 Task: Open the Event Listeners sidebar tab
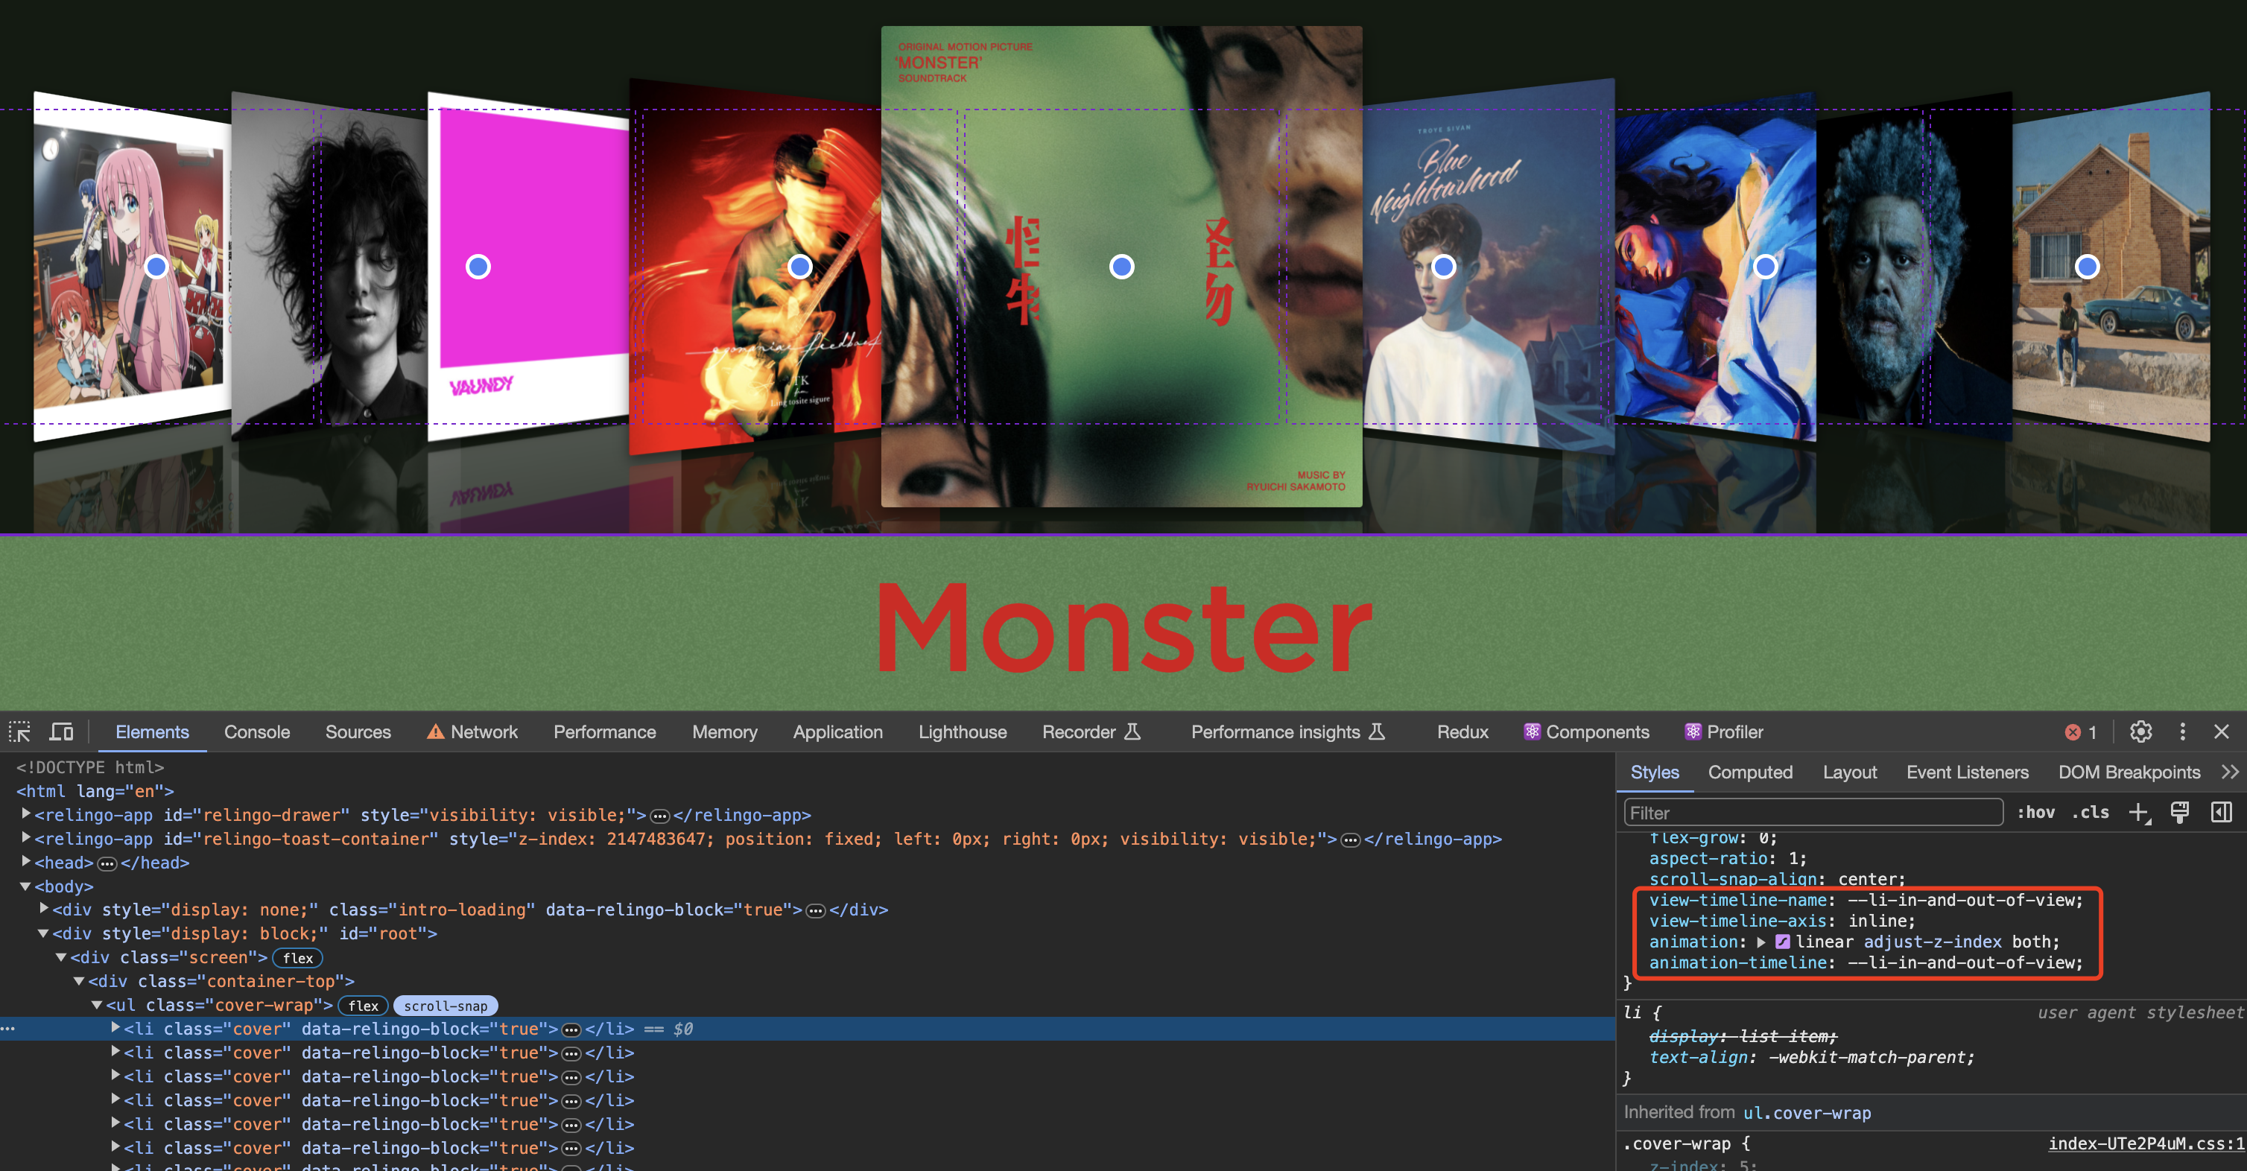point(1967,772)
